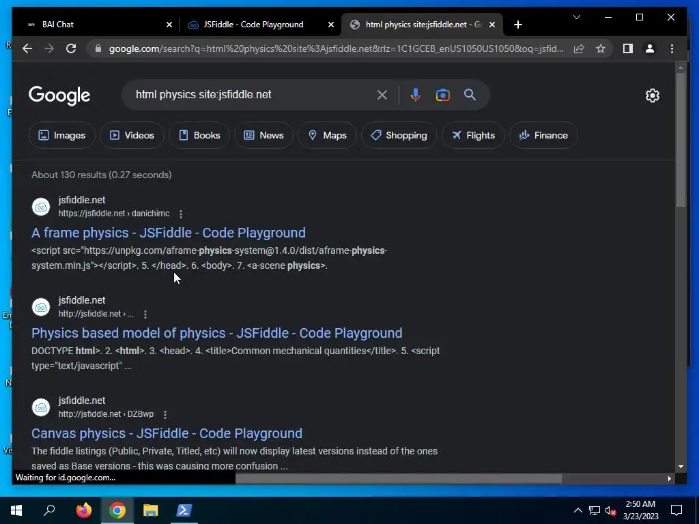Viewport: 699px width, 524px height.
Task: Search by image with camera icon
Action: pyautogui.click(x=442, y=95)
